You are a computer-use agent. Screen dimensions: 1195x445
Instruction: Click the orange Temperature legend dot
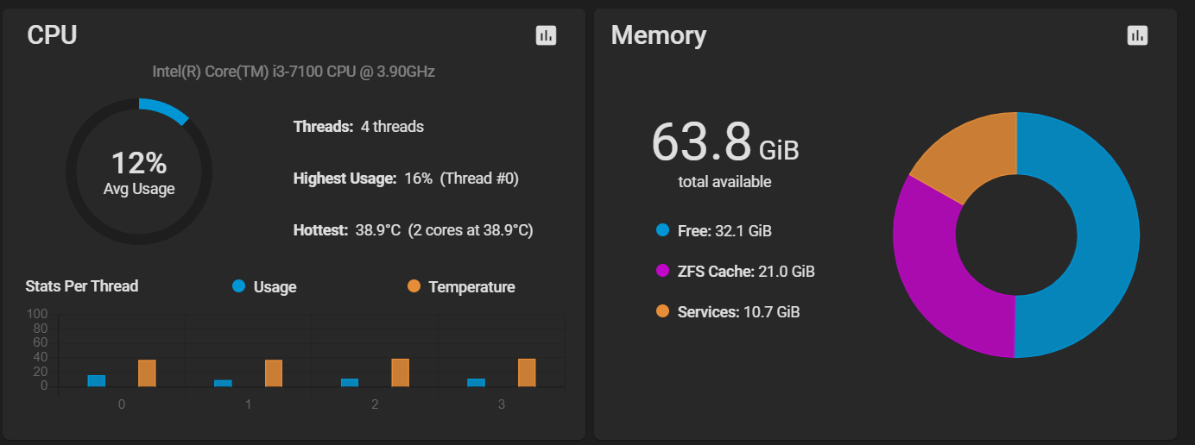point(414,286)
